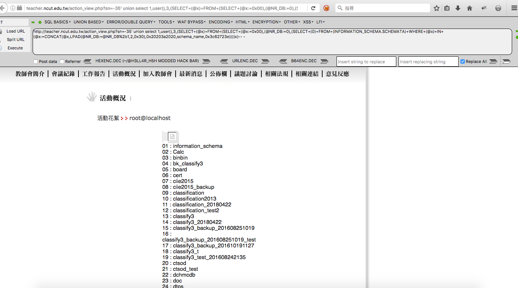This screenshot has width=518, height=288.
Task: Open the ENCRYPTION dropdown
Action: tap(267, 22)
